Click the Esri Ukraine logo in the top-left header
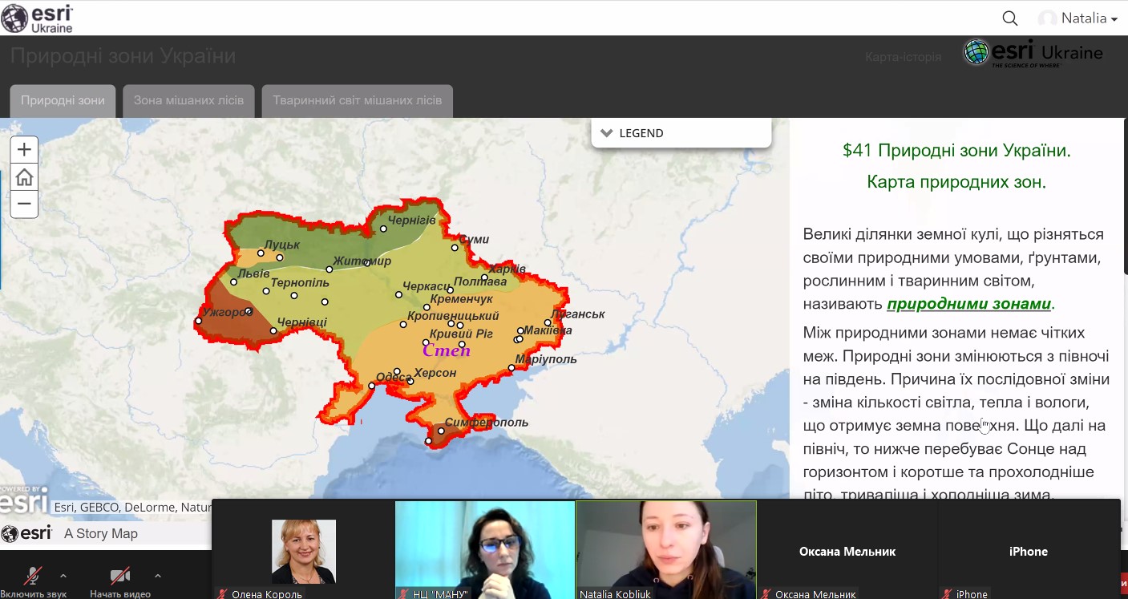The image size is (1128, 599). click(38, 18)
